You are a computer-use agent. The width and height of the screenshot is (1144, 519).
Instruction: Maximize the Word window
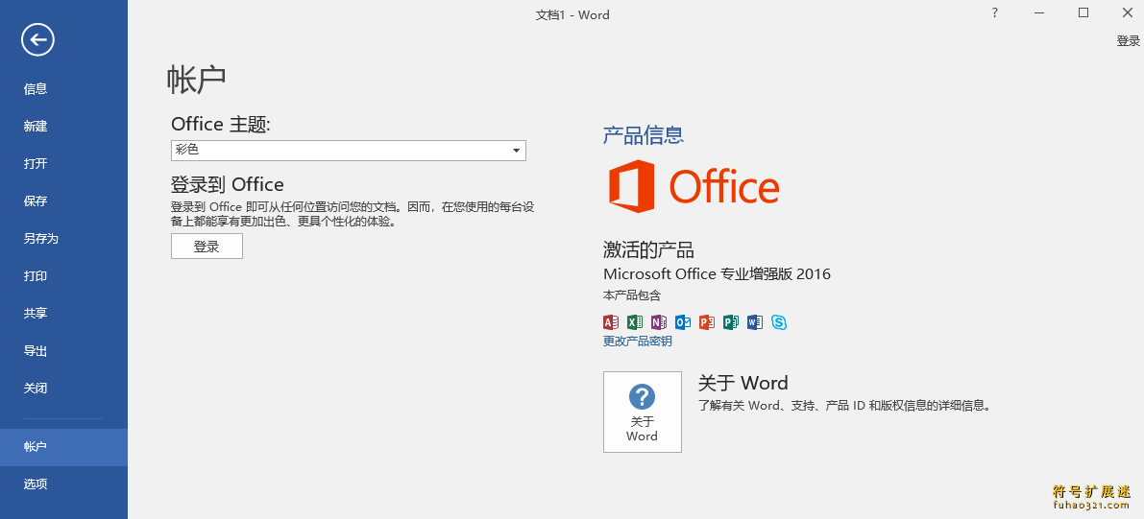tap(1083, 12)
